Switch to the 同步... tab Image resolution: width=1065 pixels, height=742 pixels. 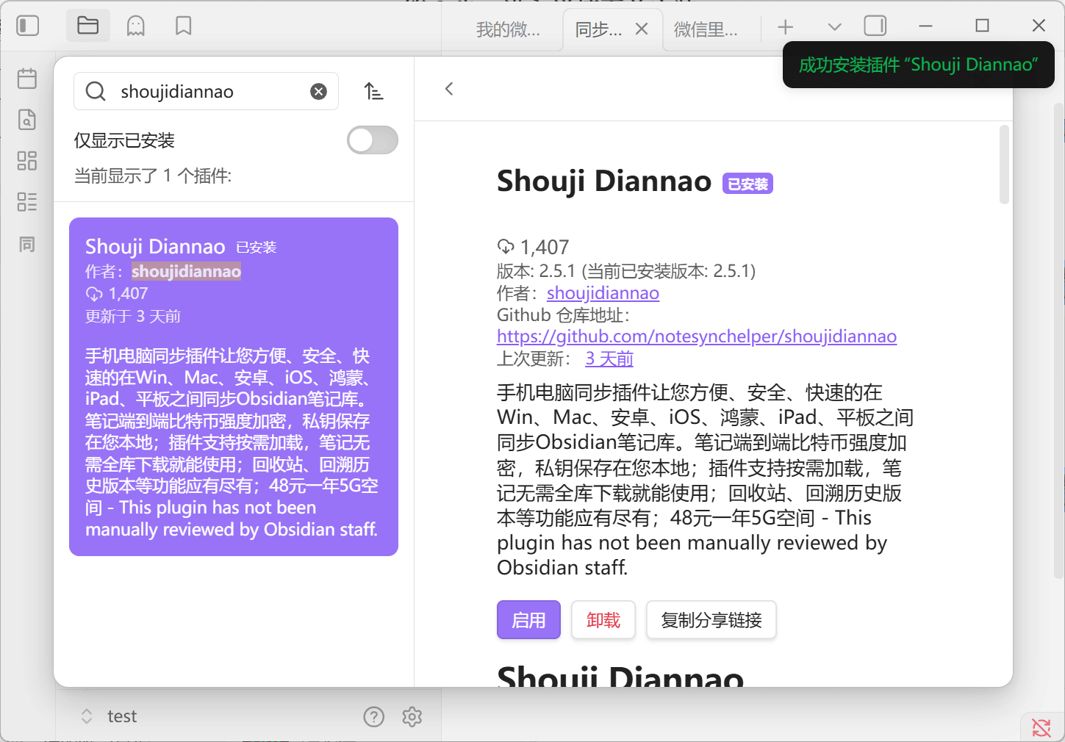tap(598, 29)
